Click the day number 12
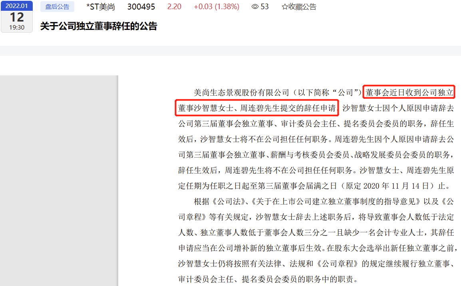The image size is (461, 286). (x=17, y=17)
